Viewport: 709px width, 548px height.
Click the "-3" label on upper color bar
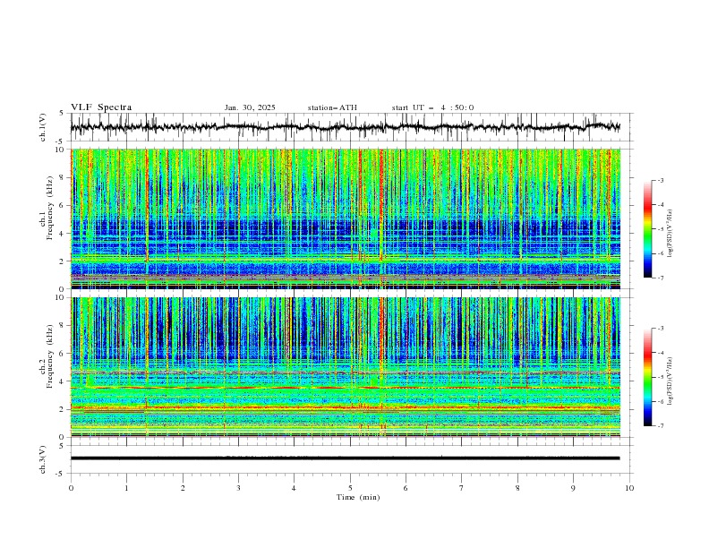tap(661, 180)
